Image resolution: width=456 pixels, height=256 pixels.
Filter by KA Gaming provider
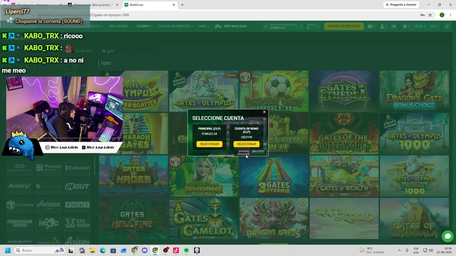pyautogui.click(x=20, y=205)
